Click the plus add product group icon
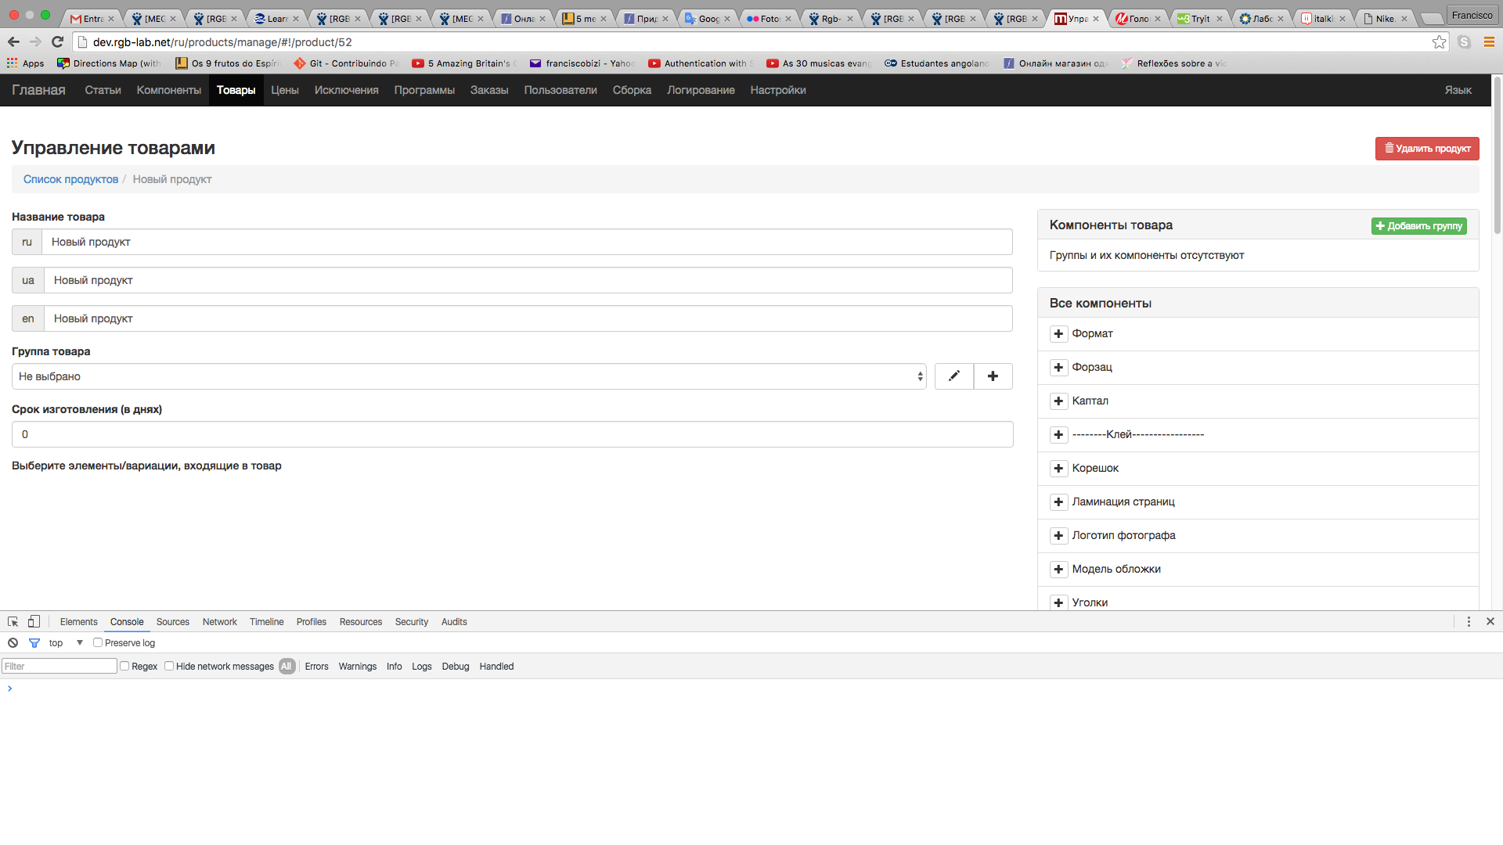 [993, 376]
